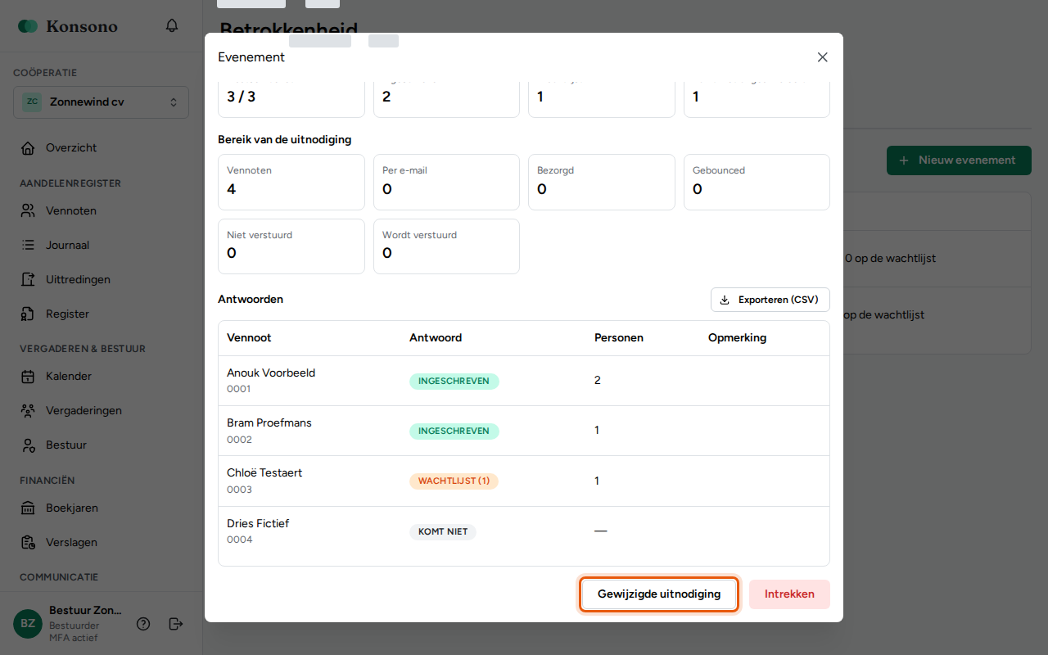This screenshot has width=1048, height=655.
Task: Click the logout arrow icon
Action: (x=176, y=624)
